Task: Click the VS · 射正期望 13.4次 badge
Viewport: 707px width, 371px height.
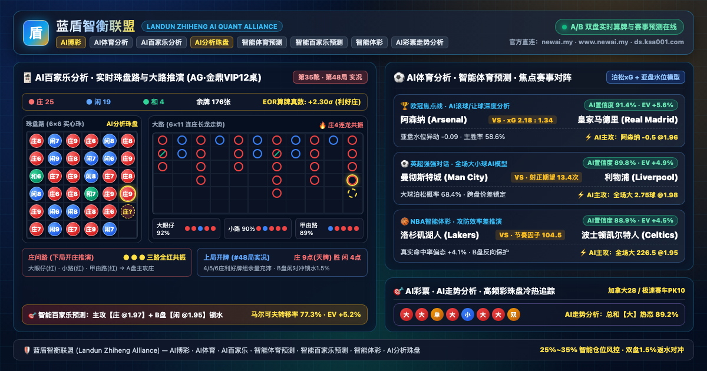Action: click(x=546, y=177)
